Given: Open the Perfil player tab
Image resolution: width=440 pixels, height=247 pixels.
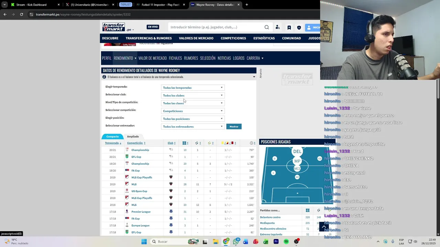Looking at the screenshot, I should point(107,58).
